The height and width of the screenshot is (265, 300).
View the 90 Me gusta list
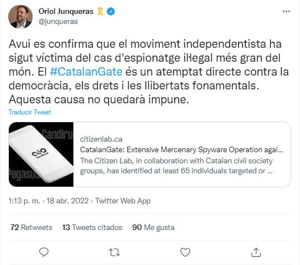pyautogui.click(x=153, y=227)
